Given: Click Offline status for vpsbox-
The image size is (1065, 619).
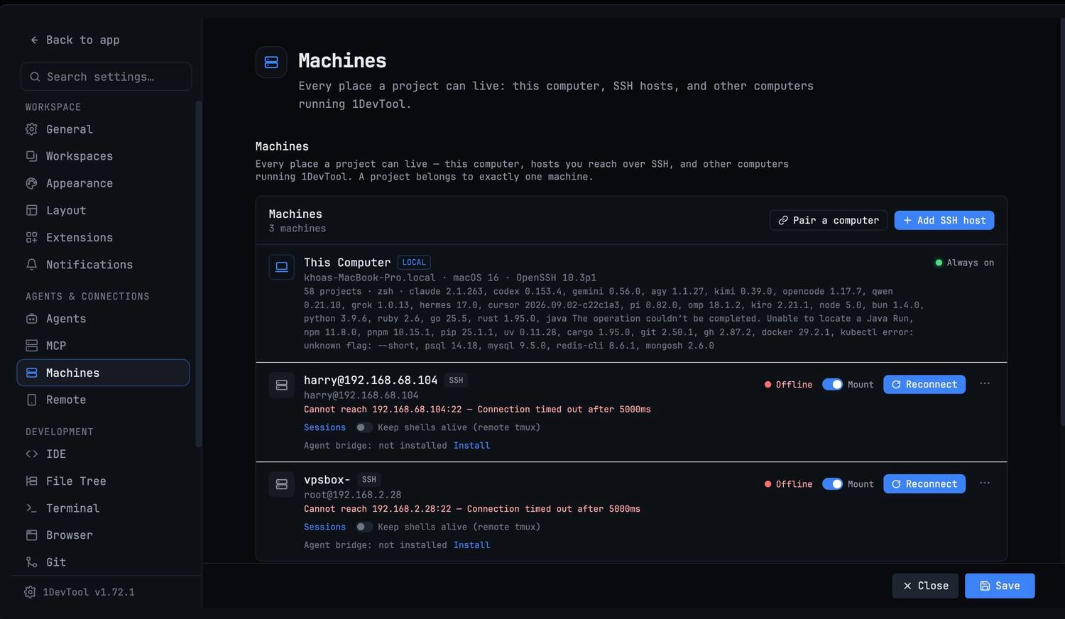Looking at the screenshot, I should coord(788,483).
